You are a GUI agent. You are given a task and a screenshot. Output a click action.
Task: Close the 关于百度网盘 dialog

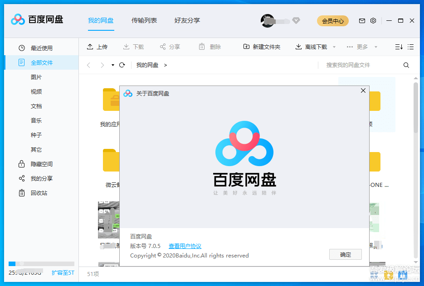coord(363,91)
